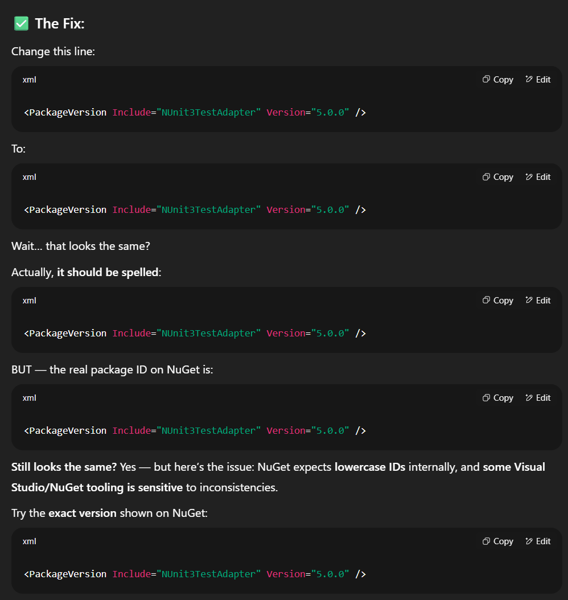The image size is (568, 600).
Task: Click edit pencil icon in the 'real package ID' block
Action: click(x=529, y=397)
